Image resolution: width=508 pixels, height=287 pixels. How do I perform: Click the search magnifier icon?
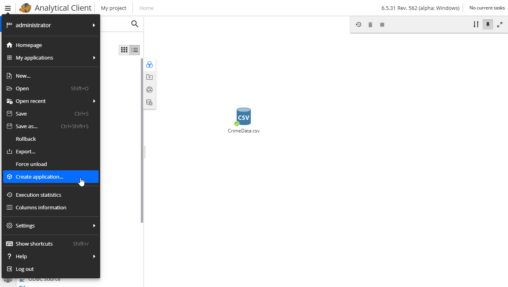[134, 24]
